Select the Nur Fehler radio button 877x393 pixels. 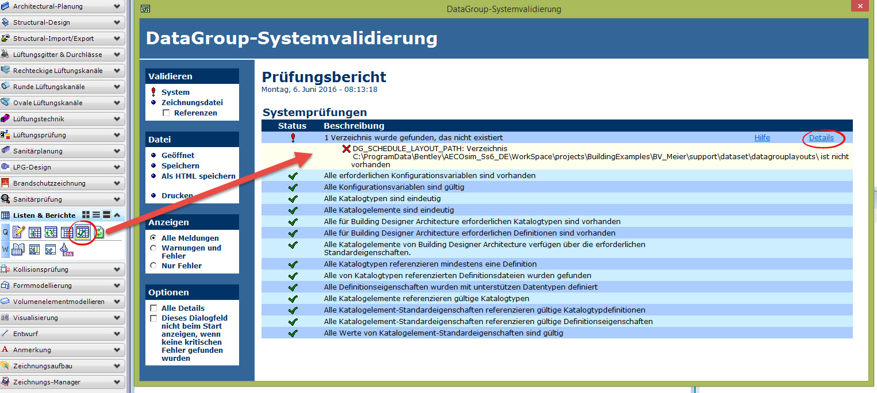pyautogui.click(x=153, y=266)
